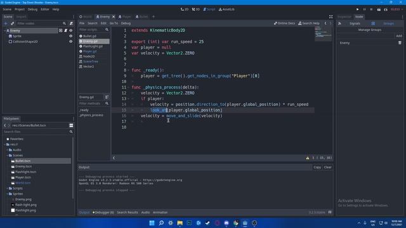Toggle FileSystem split view mode

click(71, 125)
